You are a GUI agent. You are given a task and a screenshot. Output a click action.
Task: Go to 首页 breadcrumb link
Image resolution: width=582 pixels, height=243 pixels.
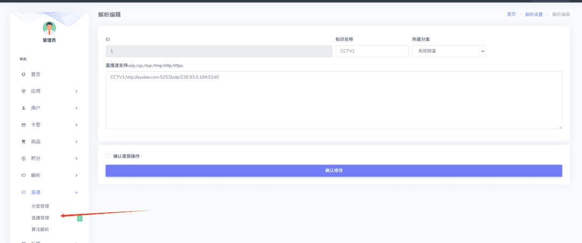click(x=511, y=15)
